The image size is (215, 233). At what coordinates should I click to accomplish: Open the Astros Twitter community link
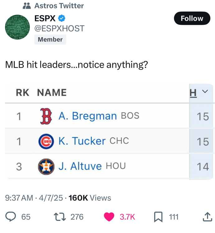(59, 6)
